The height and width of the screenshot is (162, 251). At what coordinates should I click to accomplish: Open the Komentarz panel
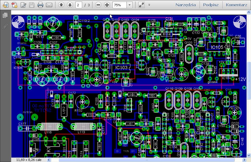(x=236, y=5)
